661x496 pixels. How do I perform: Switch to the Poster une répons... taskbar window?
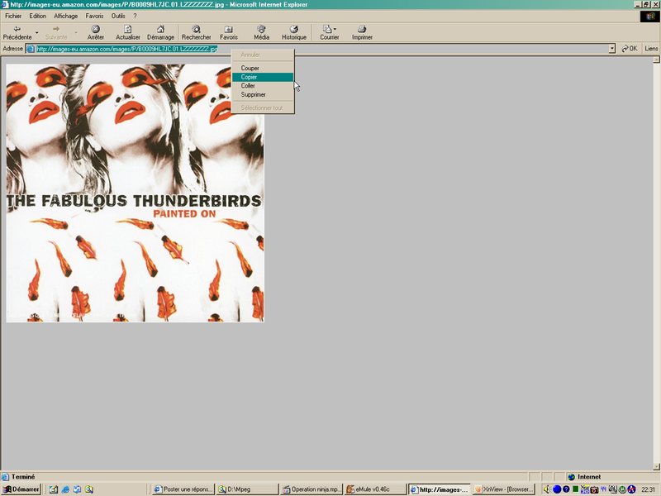[x=183, y=489]
